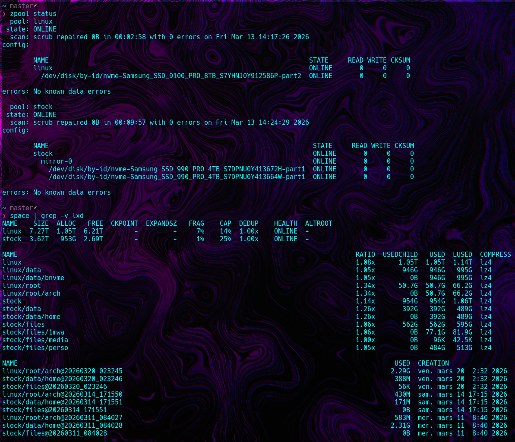This screenshot has width=515, height=442.
Task: Click snapshot linux/root/arch@20260314_171550
Action: click(63, 395)
